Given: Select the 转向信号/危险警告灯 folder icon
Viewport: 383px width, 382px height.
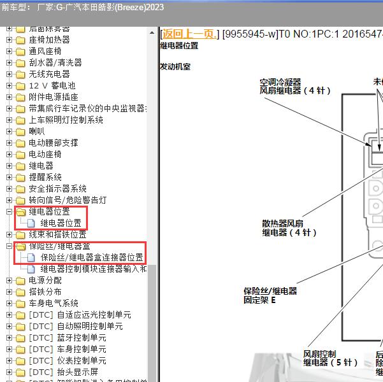Looking at the screenshot, I should [20, 201].
